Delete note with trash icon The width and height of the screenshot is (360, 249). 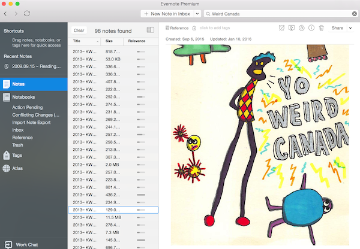pyautogui.click(x=321, y=28)
